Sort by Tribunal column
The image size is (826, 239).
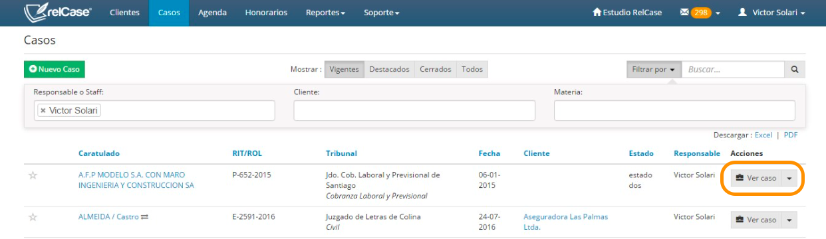(341, 153)
